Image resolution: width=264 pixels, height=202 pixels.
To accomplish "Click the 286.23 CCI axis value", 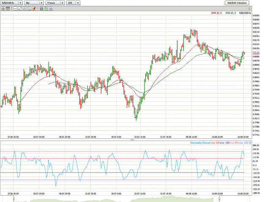I will point(256,145).
